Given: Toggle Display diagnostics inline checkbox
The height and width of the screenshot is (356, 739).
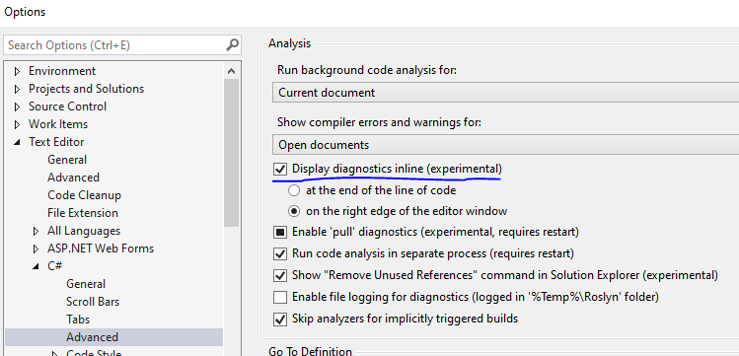Looking at the screenshot, I should 280,169.
